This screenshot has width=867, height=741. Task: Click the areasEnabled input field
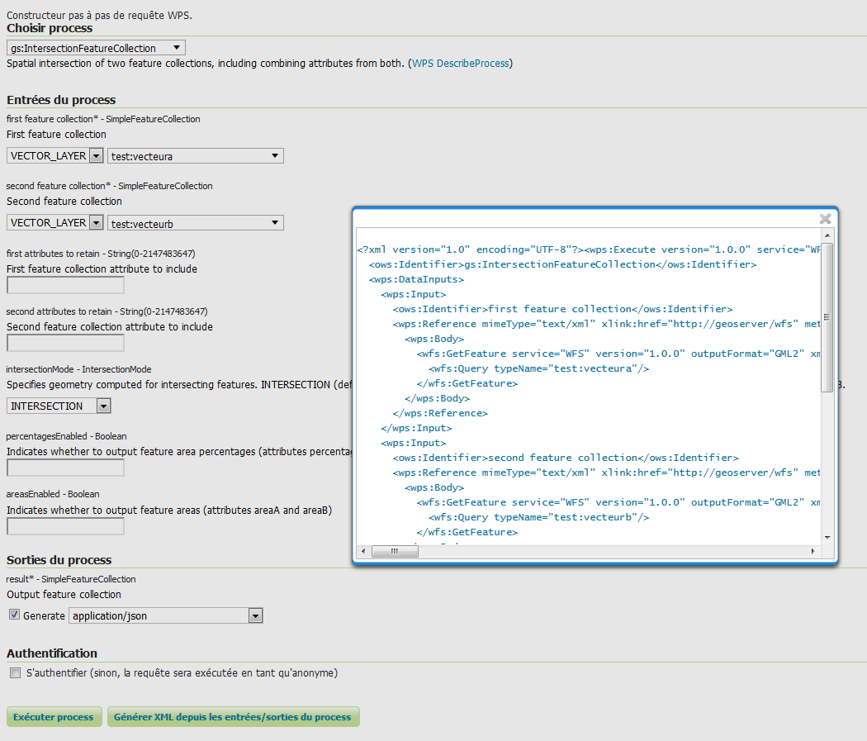point(65,526)
